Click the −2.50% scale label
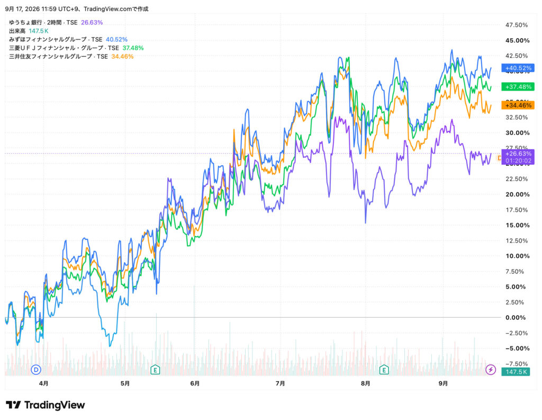The width and height of the screenshot is (542, 420). pyautogui.click(x=517, y=333)
